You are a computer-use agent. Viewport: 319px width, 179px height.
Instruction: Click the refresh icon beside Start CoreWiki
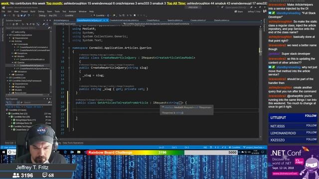point(108,15)
